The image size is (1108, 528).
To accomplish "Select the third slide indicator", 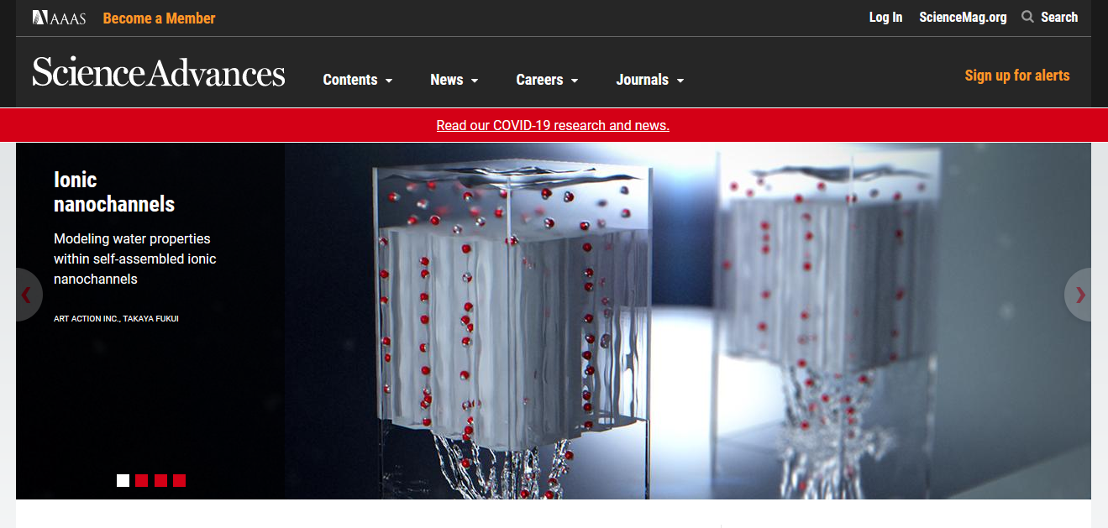I will (x=160, y=480).
